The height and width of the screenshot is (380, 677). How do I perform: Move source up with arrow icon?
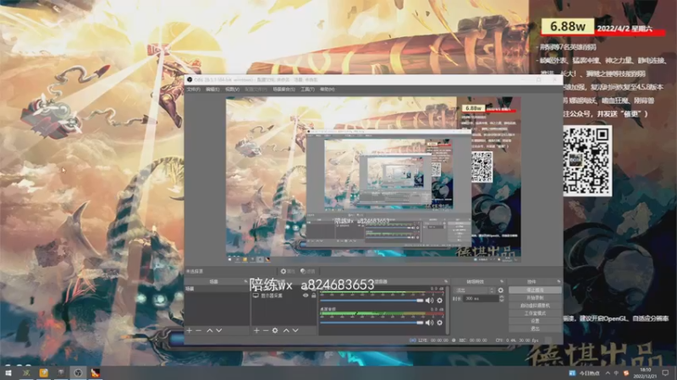click(286, 330)
